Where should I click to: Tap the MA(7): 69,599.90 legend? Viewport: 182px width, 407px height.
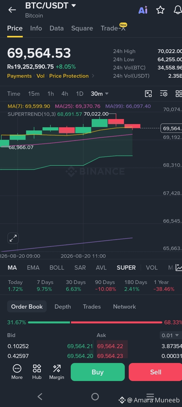[29, 106]
